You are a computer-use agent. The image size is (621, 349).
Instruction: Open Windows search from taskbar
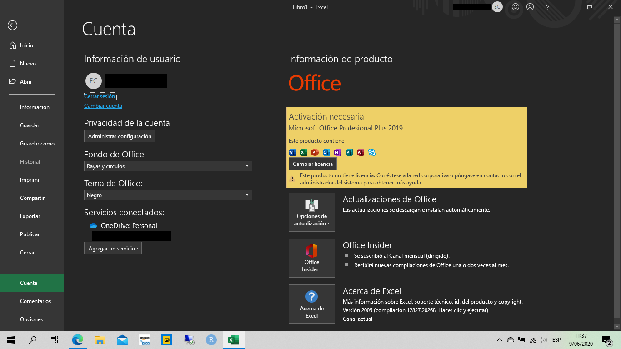click(x=33, y=340)
